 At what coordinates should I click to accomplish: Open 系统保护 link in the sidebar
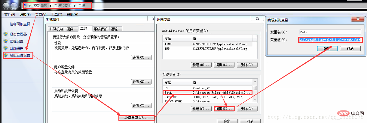[16, 48]
